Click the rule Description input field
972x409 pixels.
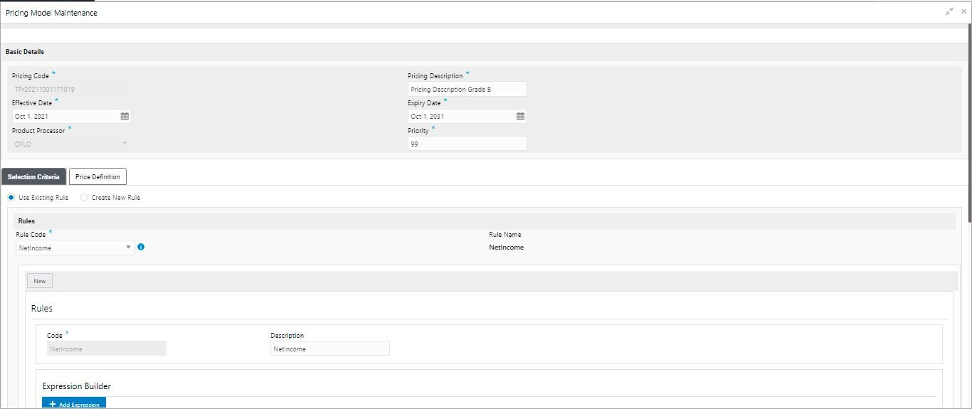(330, 349)
